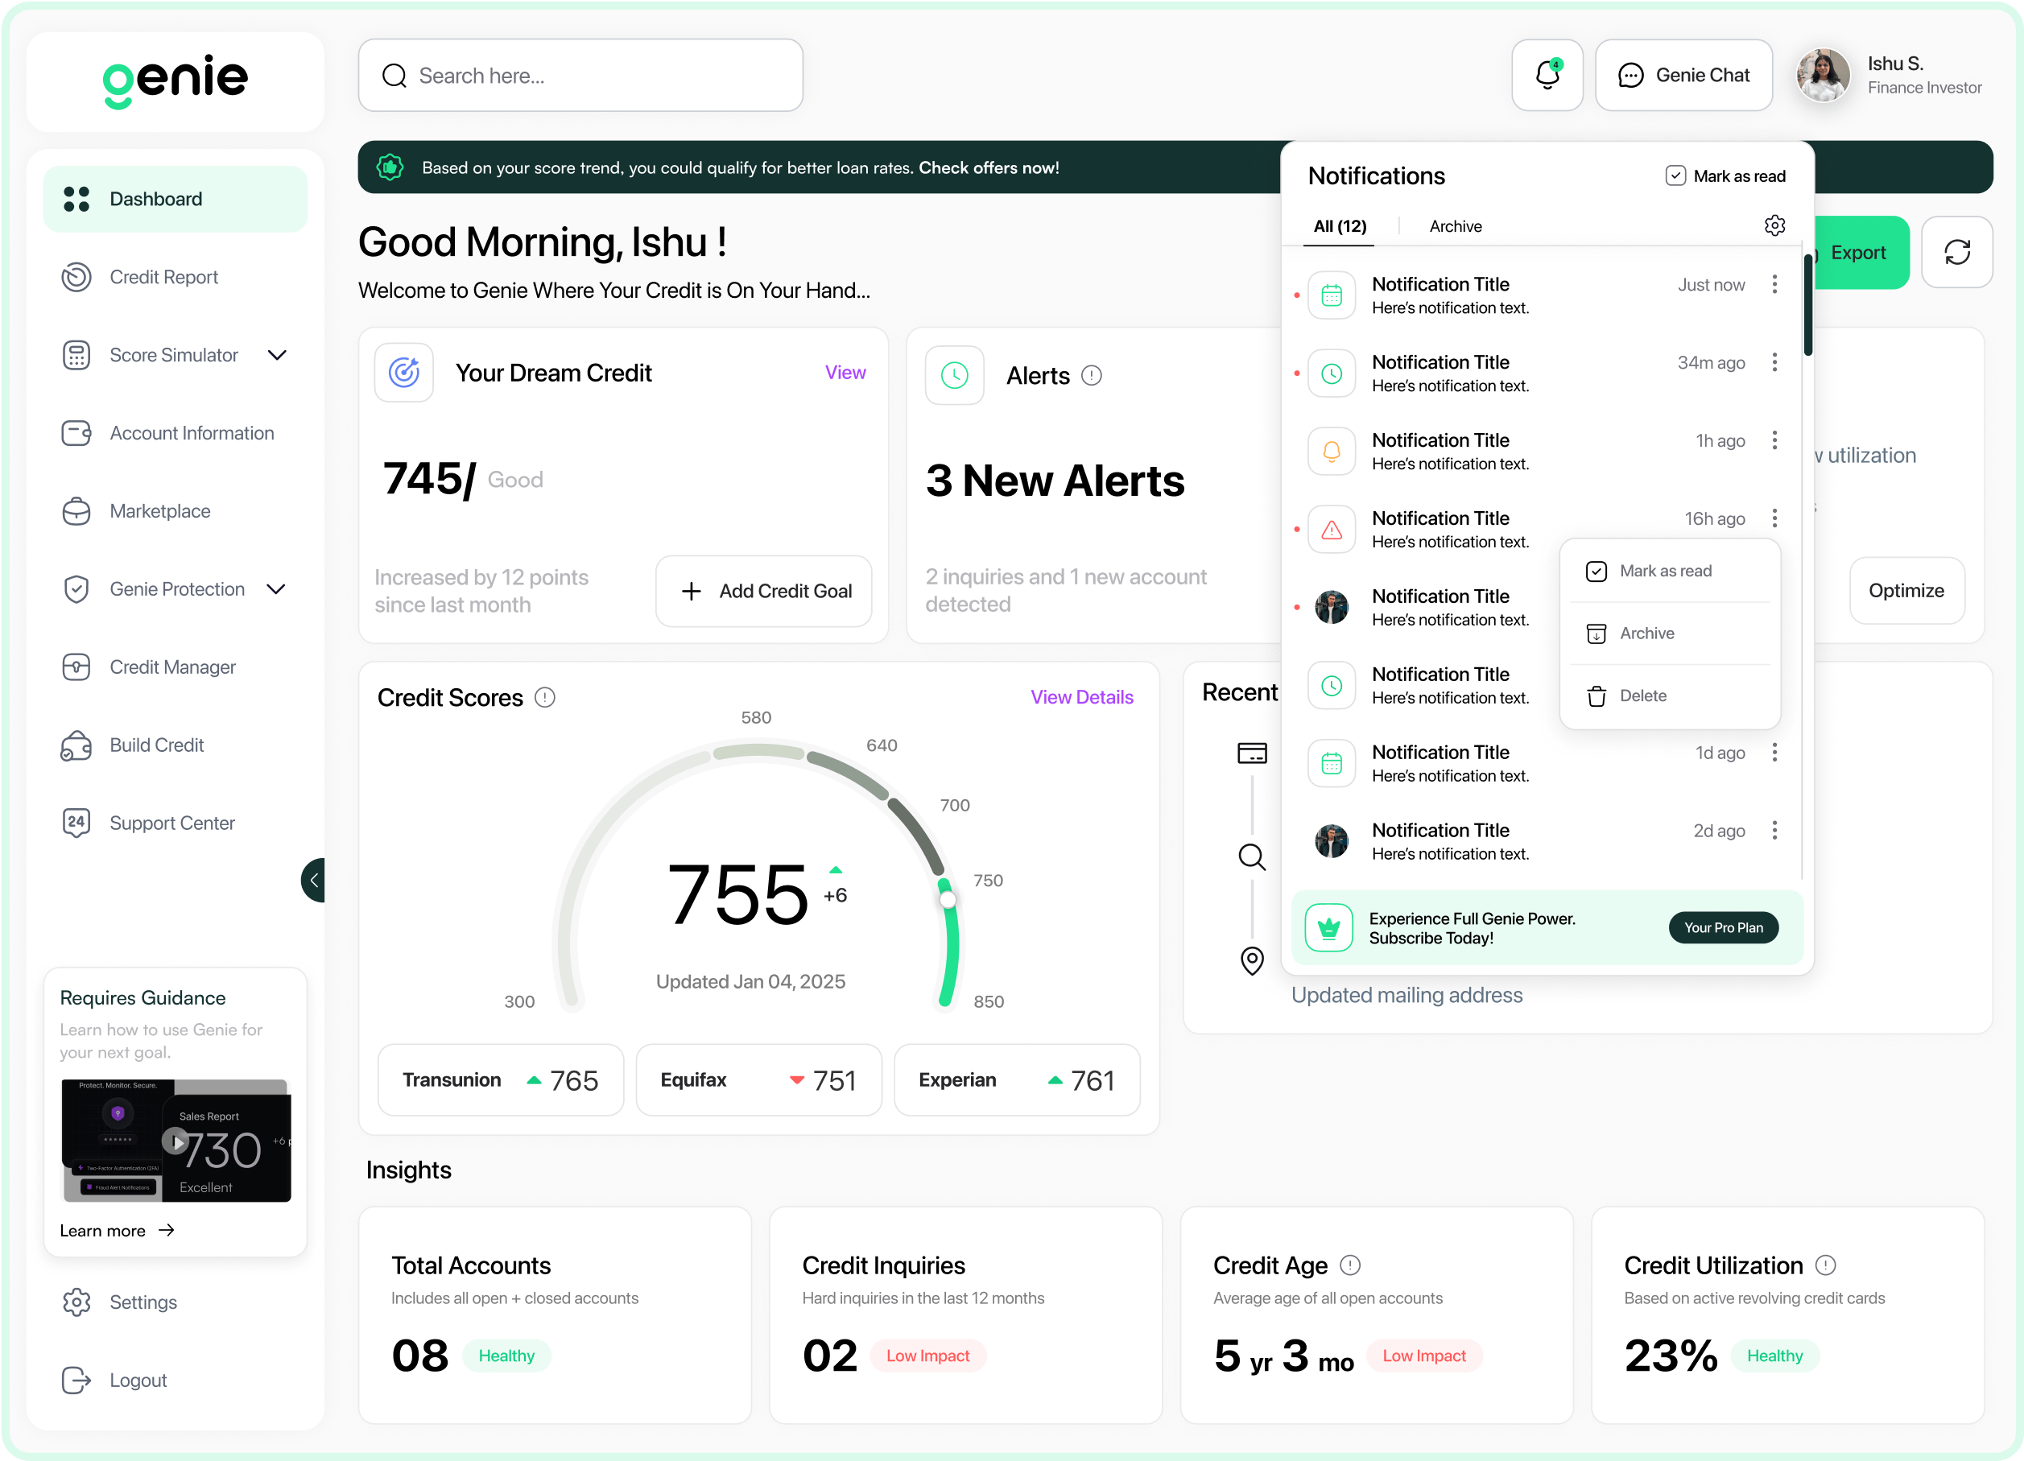The width and height of the screenshot is (2024, 1461).
Task: Click the Credit Utilization info icon
Action: click(1826, 1265)
